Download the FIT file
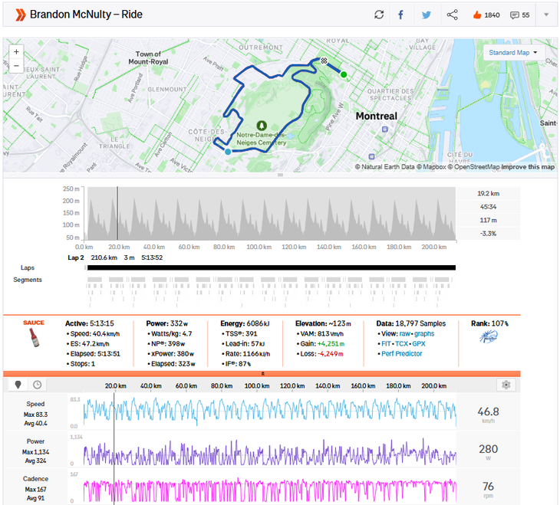 click(x=386, y=344)
